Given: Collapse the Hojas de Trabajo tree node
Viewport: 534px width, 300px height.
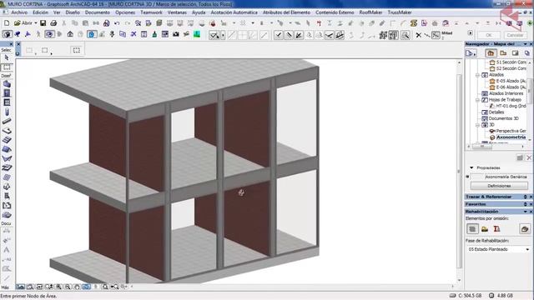Looking at the screenshot, I should tap(478, 100).
